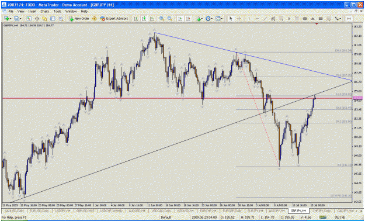Show the Market Watch window icon
This screenshot has height=221, width=365.
(29, 19)
